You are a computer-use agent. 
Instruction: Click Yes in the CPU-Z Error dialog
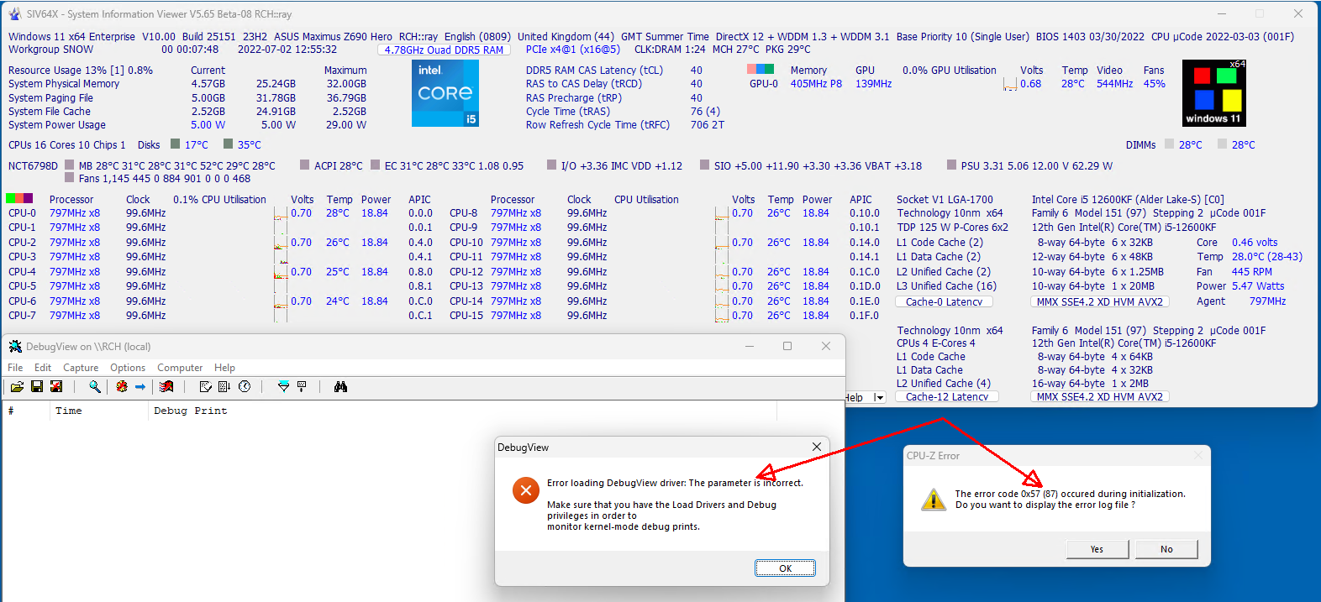(x=1097, y=549)
